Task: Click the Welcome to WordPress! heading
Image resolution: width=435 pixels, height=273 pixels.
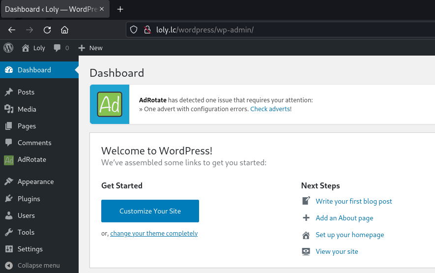Action: 157,151
